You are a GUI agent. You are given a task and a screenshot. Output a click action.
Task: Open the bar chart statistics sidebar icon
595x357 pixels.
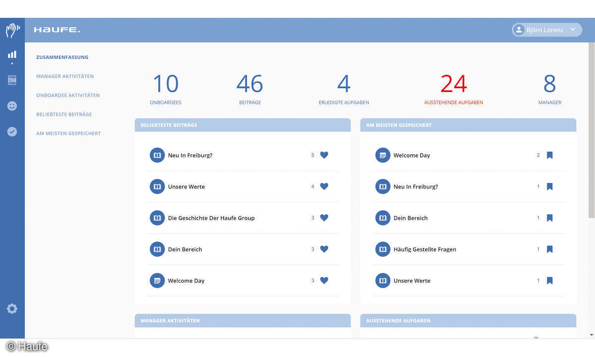click(12, 55)
